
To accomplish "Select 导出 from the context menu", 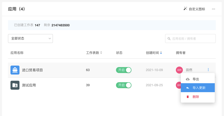I will (x=196, y=79).
